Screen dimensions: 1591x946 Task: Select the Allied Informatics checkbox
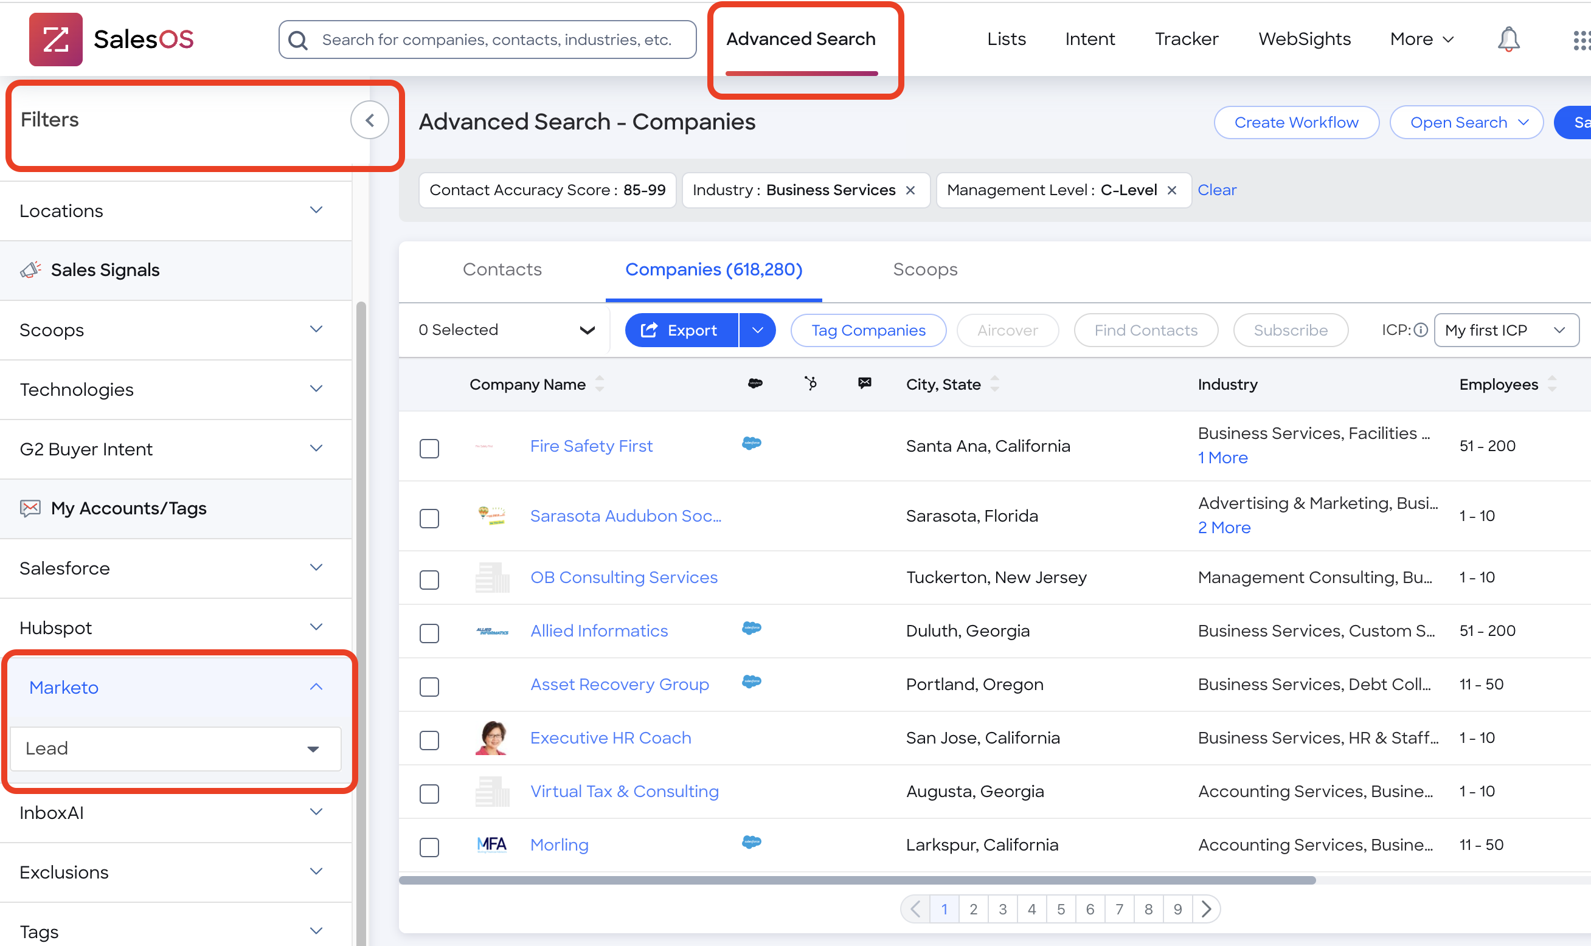click(x=429, y=633)
